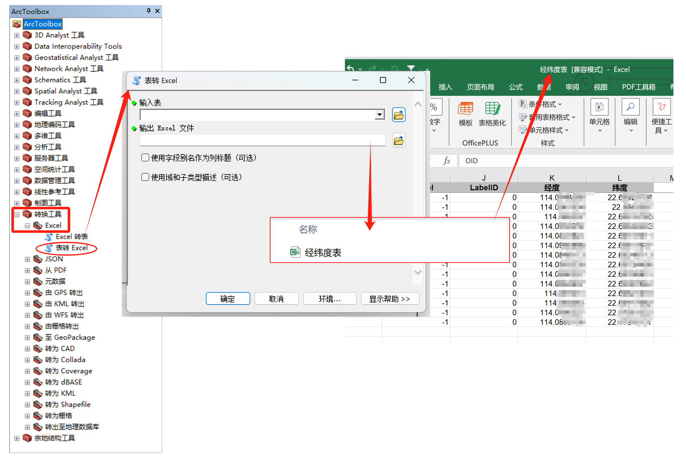Click 确定 in the 表转 Excel dialog

pos(228,299)
